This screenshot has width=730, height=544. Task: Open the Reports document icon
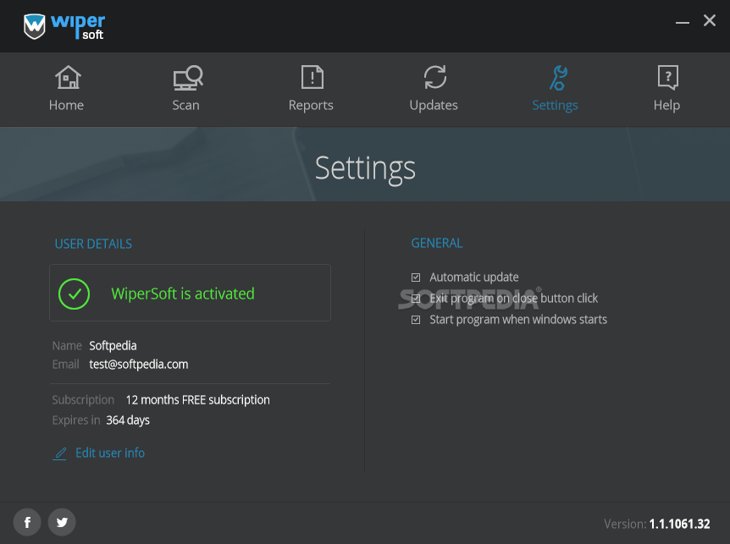(x=312, y=77)
